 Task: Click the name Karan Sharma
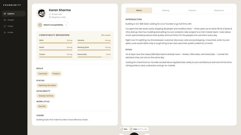click(x=60, y=10)
